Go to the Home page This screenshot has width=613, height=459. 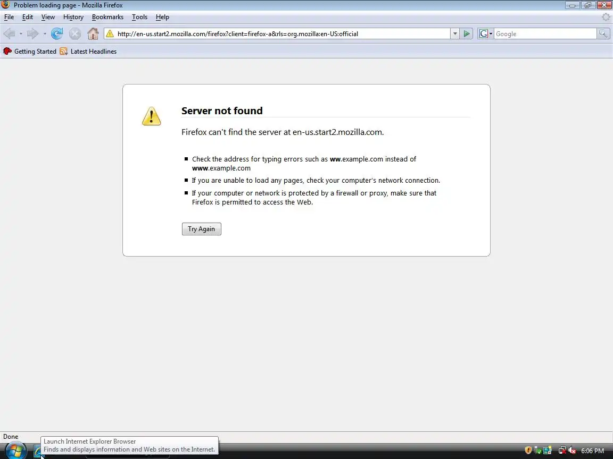pos(93,33)
